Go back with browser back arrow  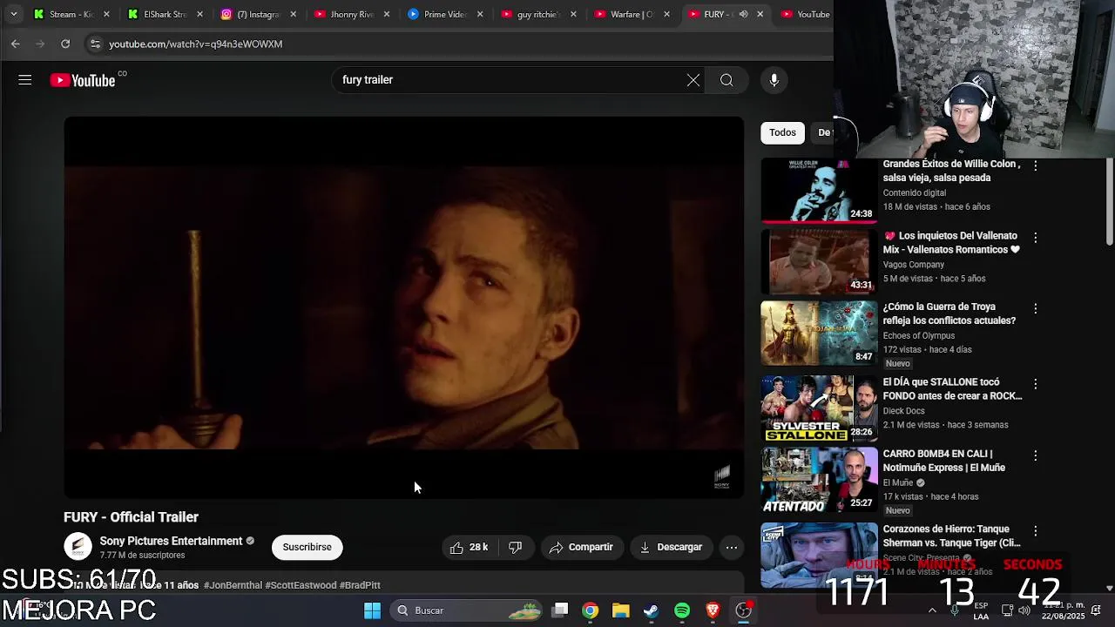coord(16,44)
